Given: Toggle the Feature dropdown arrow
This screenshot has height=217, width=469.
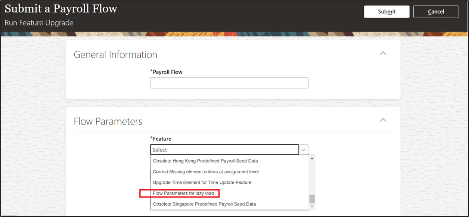Looking at the screenshot, I should [x=304, y=150].
